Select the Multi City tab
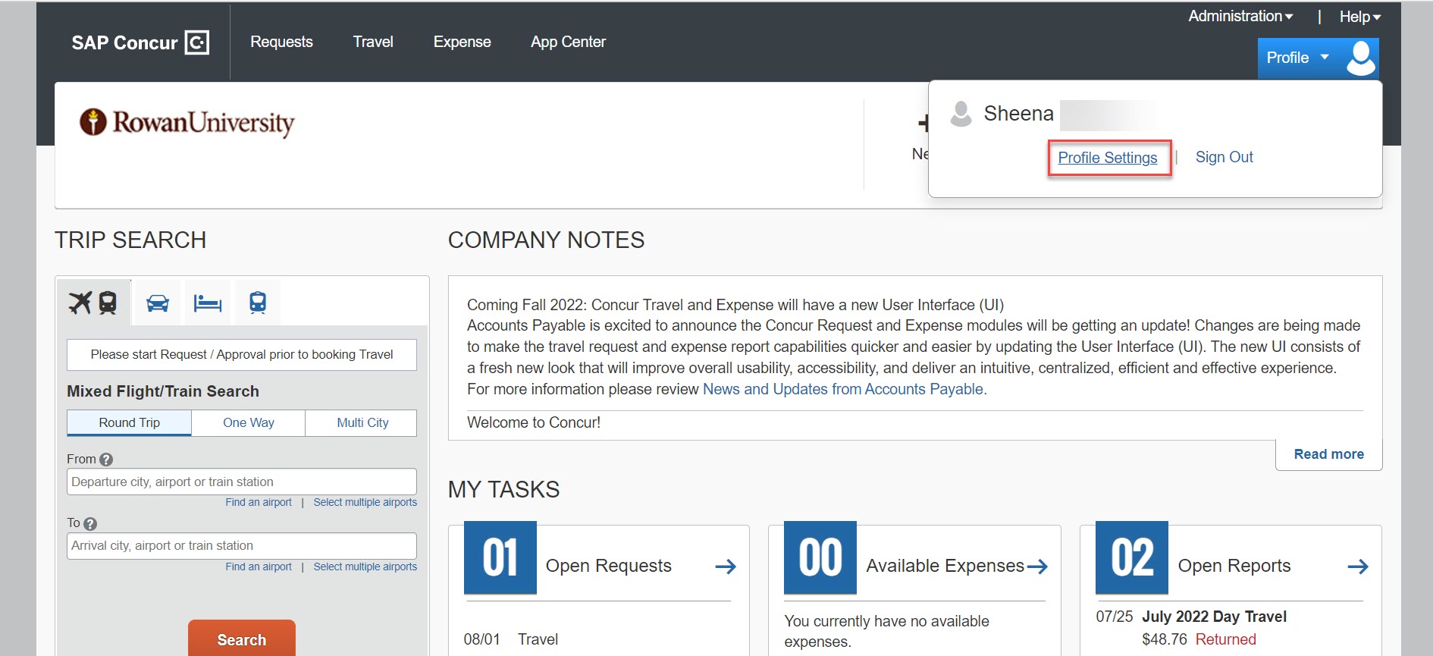1433x656 pixels. [x=362, y=422]
